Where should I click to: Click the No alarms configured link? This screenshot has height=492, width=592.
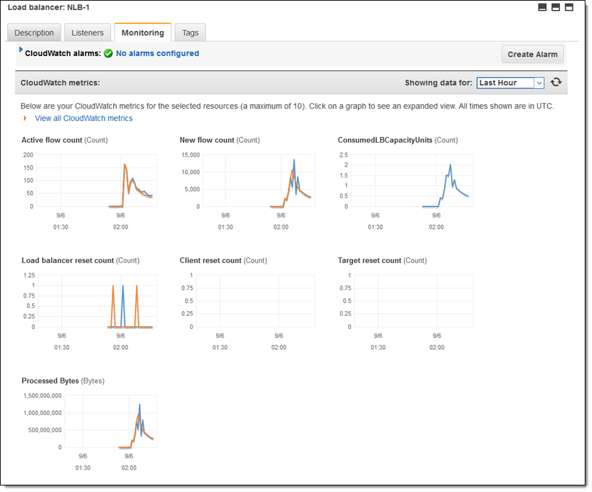tap(157, 53)
